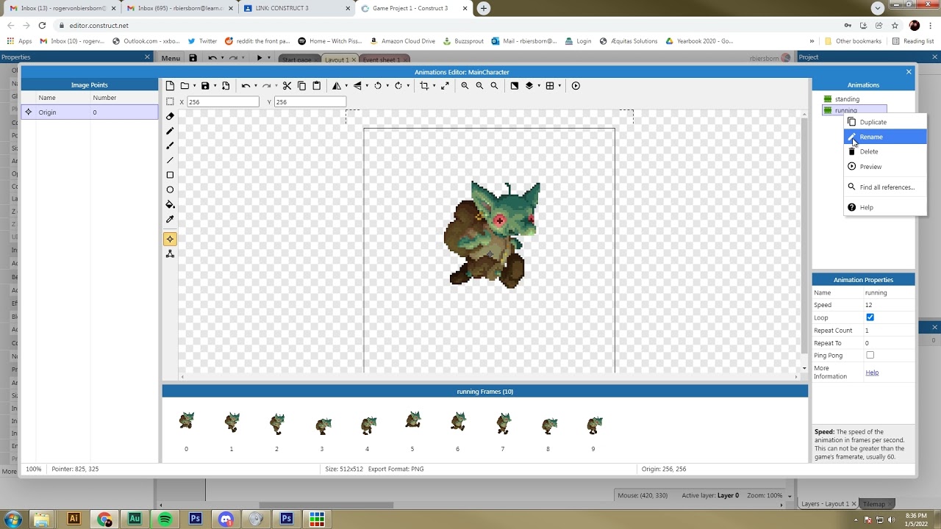Click the Save image disk icon
Image resolution: width=941 pixels, height=529 pixels.
coord(205,86)
